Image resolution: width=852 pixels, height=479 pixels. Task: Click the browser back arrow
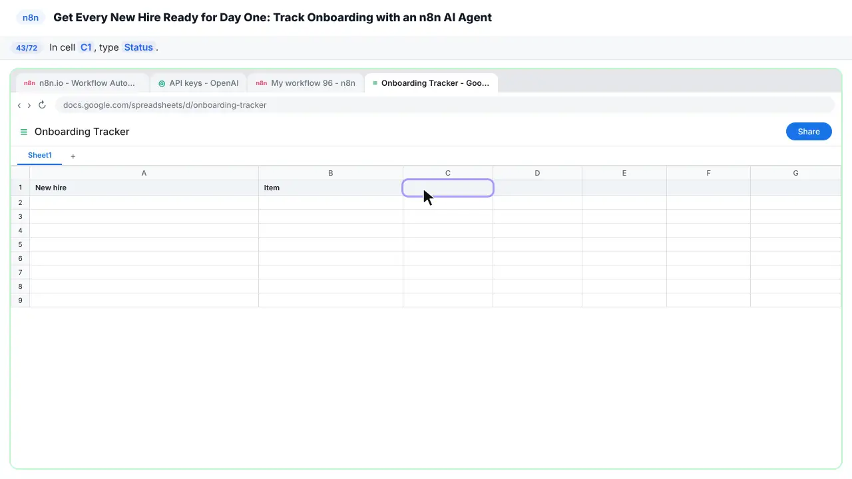pyautogui.click(x=19, y=105)
